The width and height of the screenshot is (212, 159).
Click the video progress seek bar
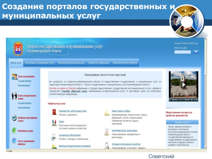tap(181, 100)
